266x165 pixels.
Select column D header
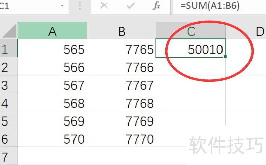pos(246,31)
